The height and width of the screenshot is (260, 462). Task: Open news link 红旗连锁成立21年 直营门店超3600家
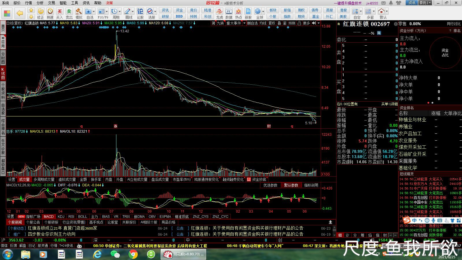tap(62, 228)
